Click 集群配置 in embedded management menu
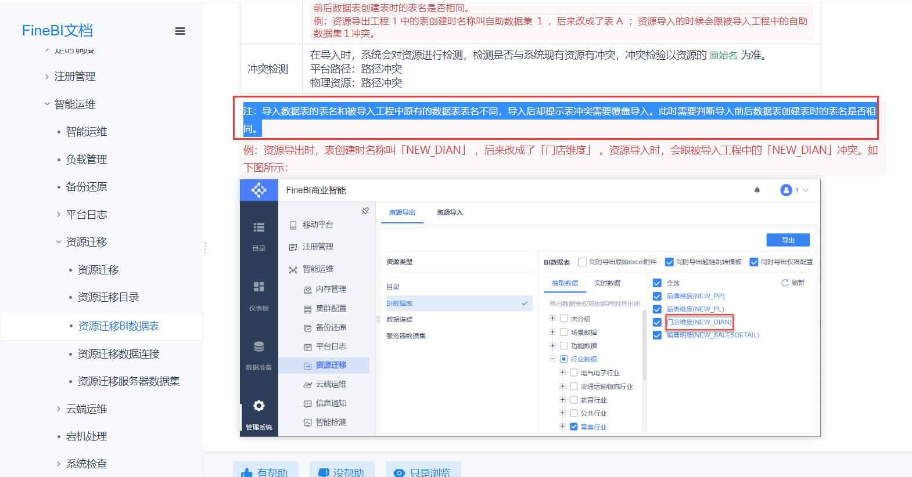This screenshot has width=912, height=477. point(331,308)
